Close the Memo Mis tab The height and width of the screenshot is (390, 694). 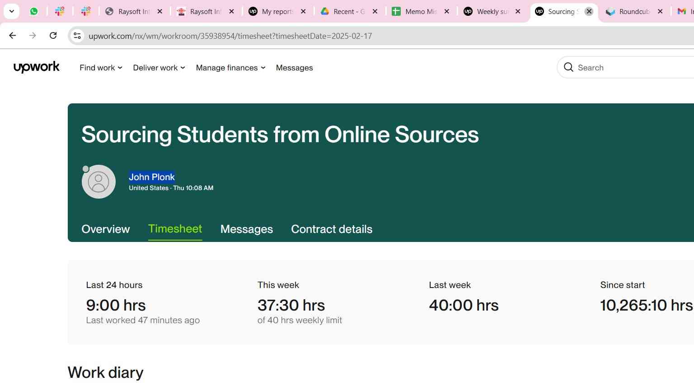coord(447,11)
